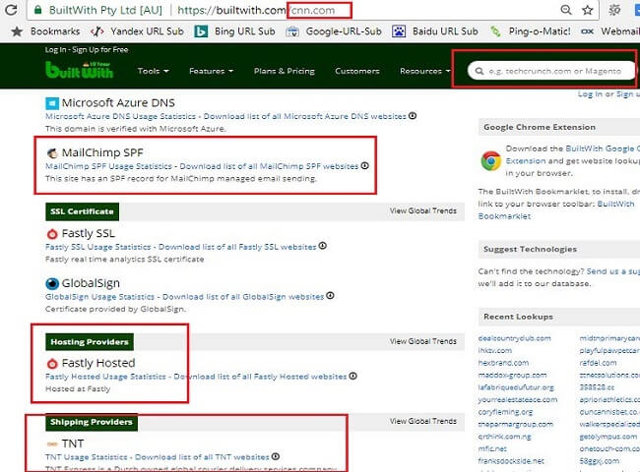Bookmark this page with the star icon

[x=588, y=10]
